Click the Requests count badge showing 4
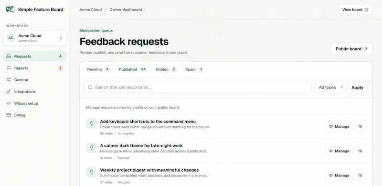Image resolution: width=382 pixels, height=186 pixels. coord(61,56)
